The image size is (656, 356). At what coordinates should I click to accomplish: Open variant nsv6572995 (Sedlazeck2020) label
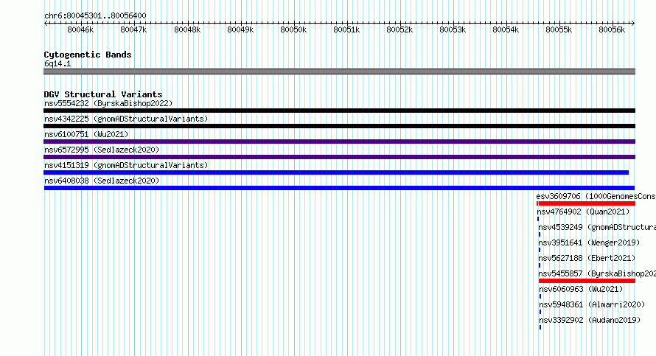(x=102, y=150)
